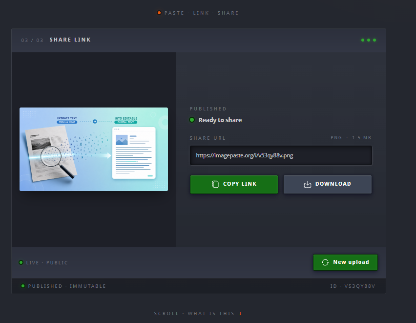Select the share URL field
Viewport: 416px width, 323px height.
(281, 155)
